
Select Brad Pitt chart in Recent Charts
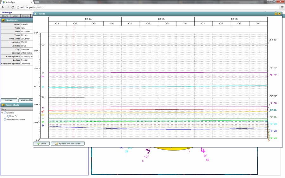coord(14,116)
